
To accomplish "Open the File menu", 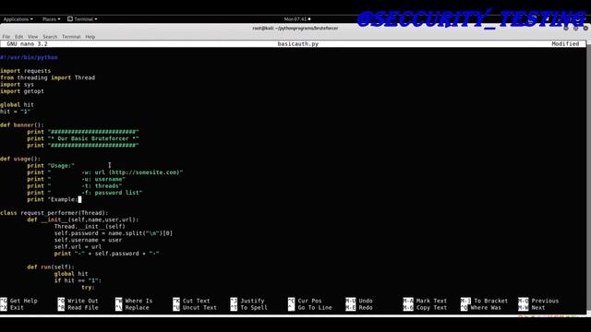I will (x=6, y=37).
